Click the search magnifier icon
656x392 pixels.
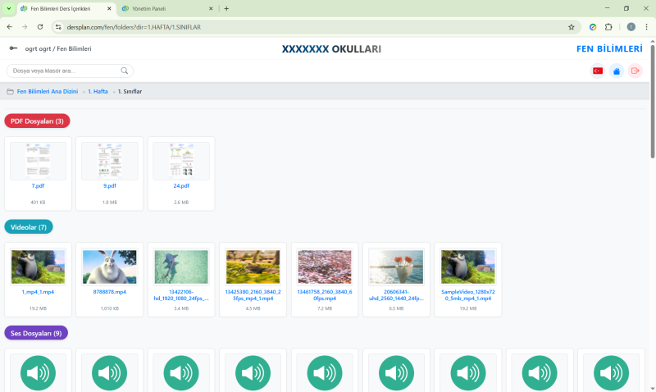tap(125, 71)
